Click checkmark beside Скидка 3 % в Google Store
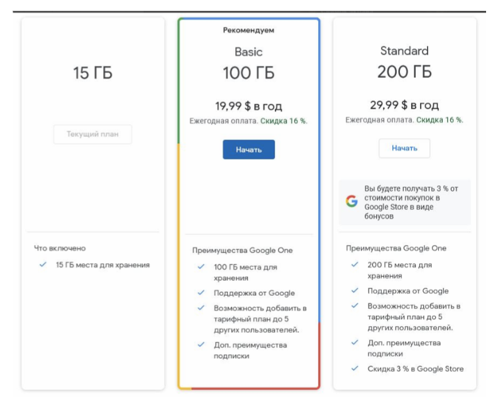This screenshot has height=397, width=493. point(355,368)
